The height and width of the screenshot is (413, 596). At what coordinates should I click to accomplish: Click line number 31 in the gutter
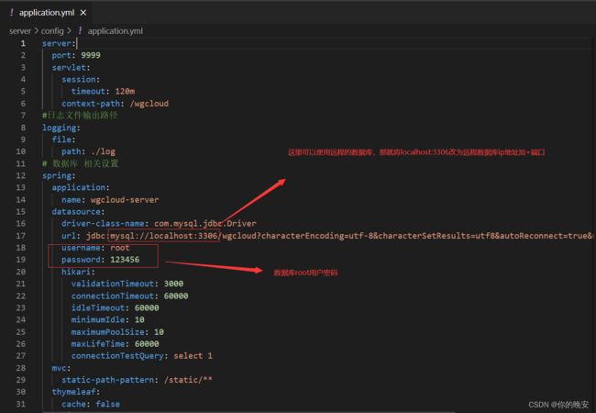21,404
